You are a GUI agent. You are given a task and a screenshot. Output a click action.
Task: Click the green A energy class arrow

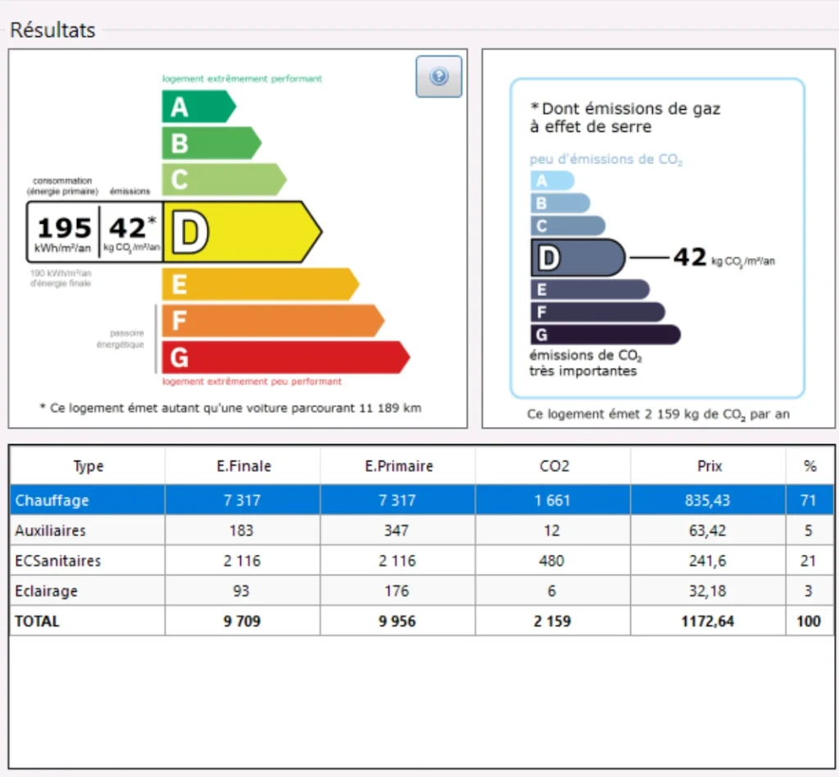(x=197, y=107)
